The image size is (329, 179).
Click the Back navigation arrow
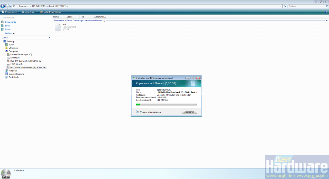pyautogui.click(x=3, y=6)
